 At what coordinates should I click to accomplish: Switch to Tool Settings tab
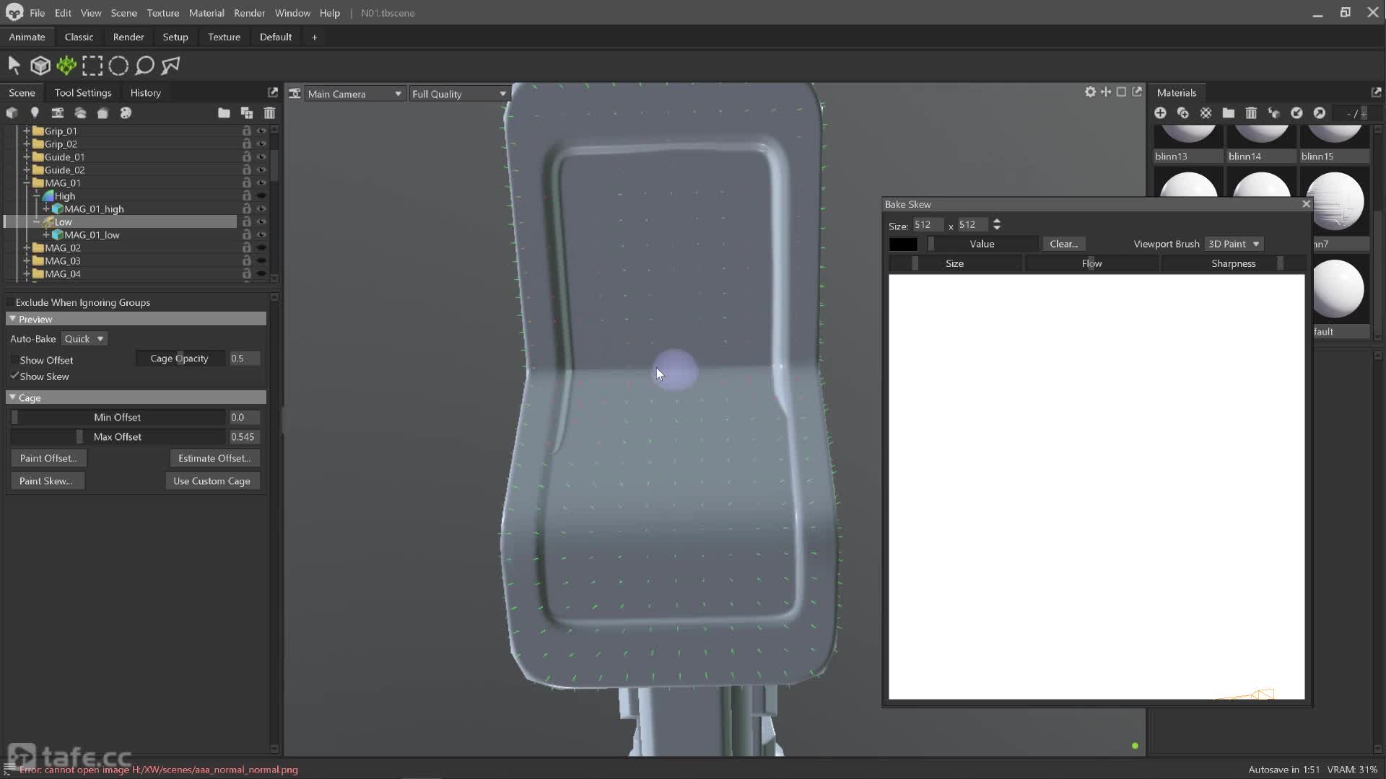point(83,92)
